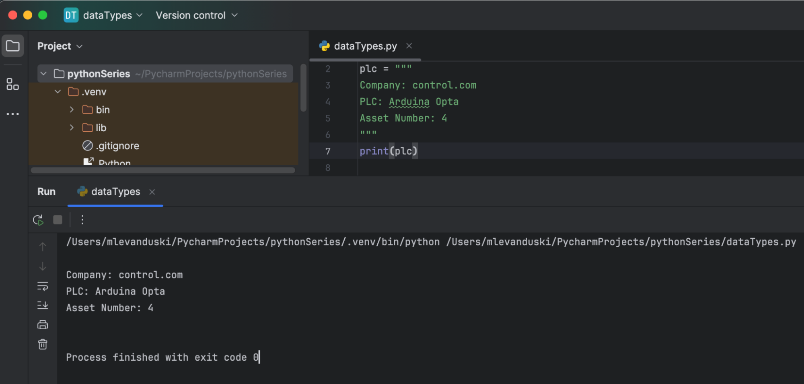
Task: Close the dataTypes.py editor tab
Action: coord(409,46)
